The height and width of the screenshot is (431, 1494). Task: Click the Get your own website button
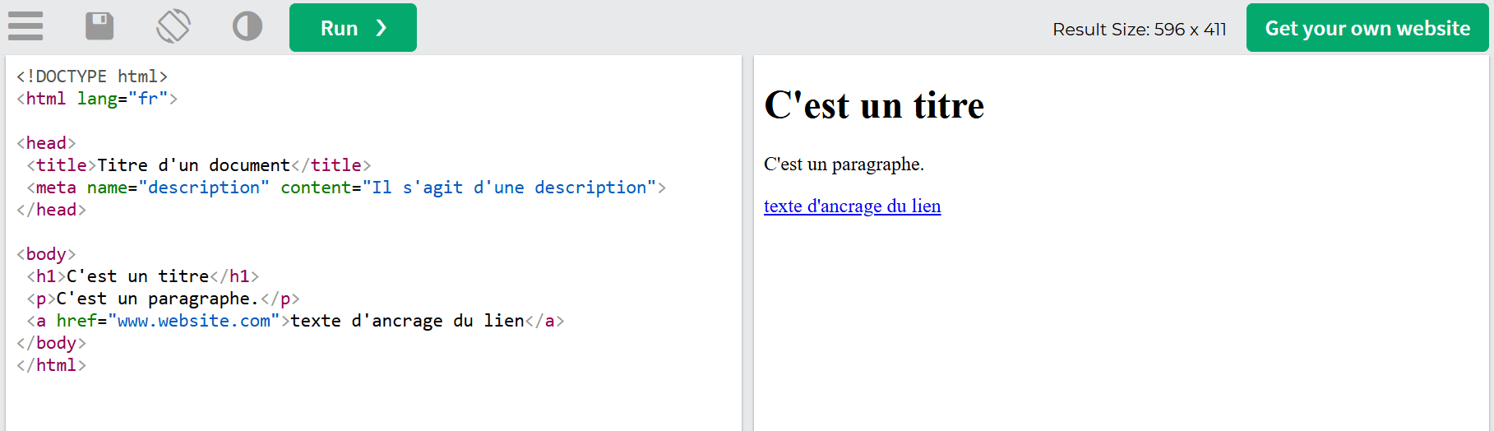(x=1367, y=28)
